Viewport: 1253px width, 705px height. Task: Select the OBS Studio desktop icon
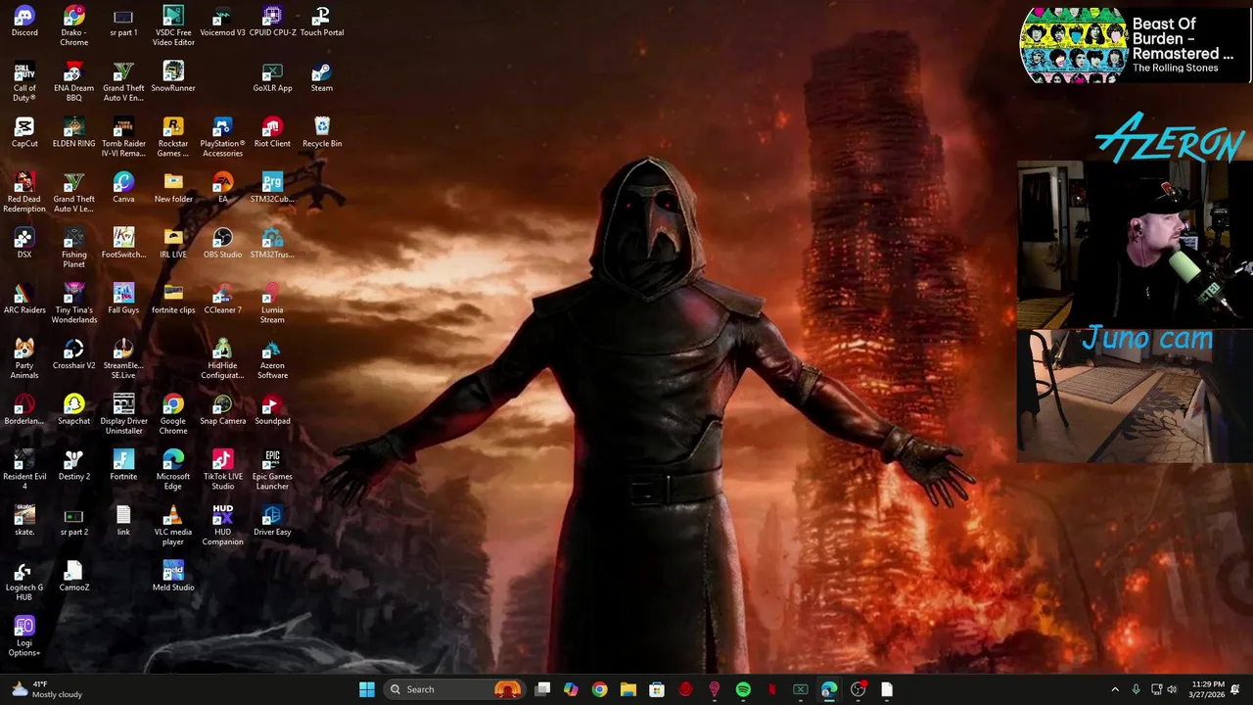(222, 244)
